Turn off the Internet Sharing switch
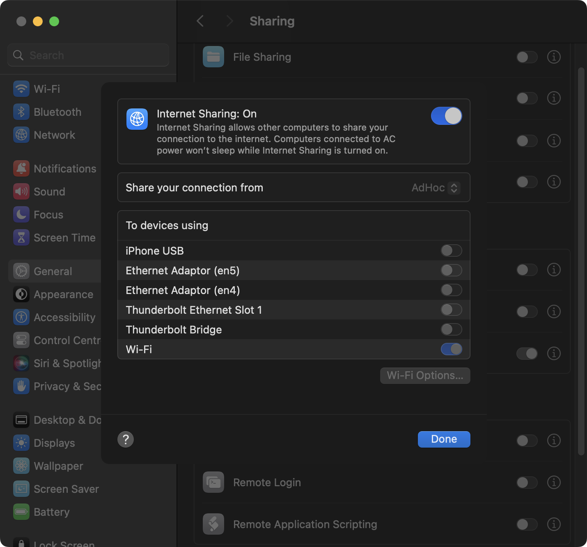Screen dimensions: 587x547 coord(446,116)
